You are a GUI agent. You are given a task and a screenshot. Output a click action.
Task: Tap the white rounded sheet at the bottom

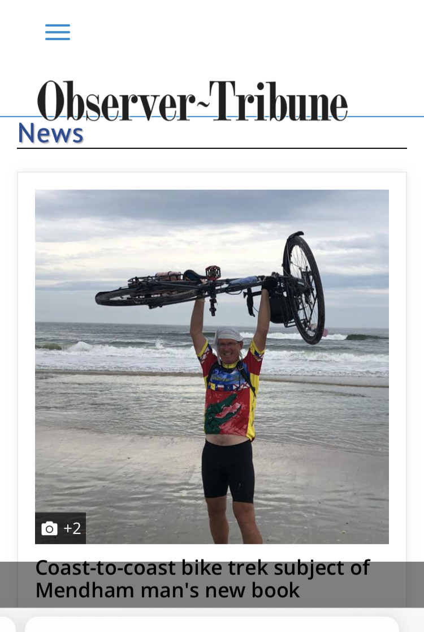[x=212, y=624]
